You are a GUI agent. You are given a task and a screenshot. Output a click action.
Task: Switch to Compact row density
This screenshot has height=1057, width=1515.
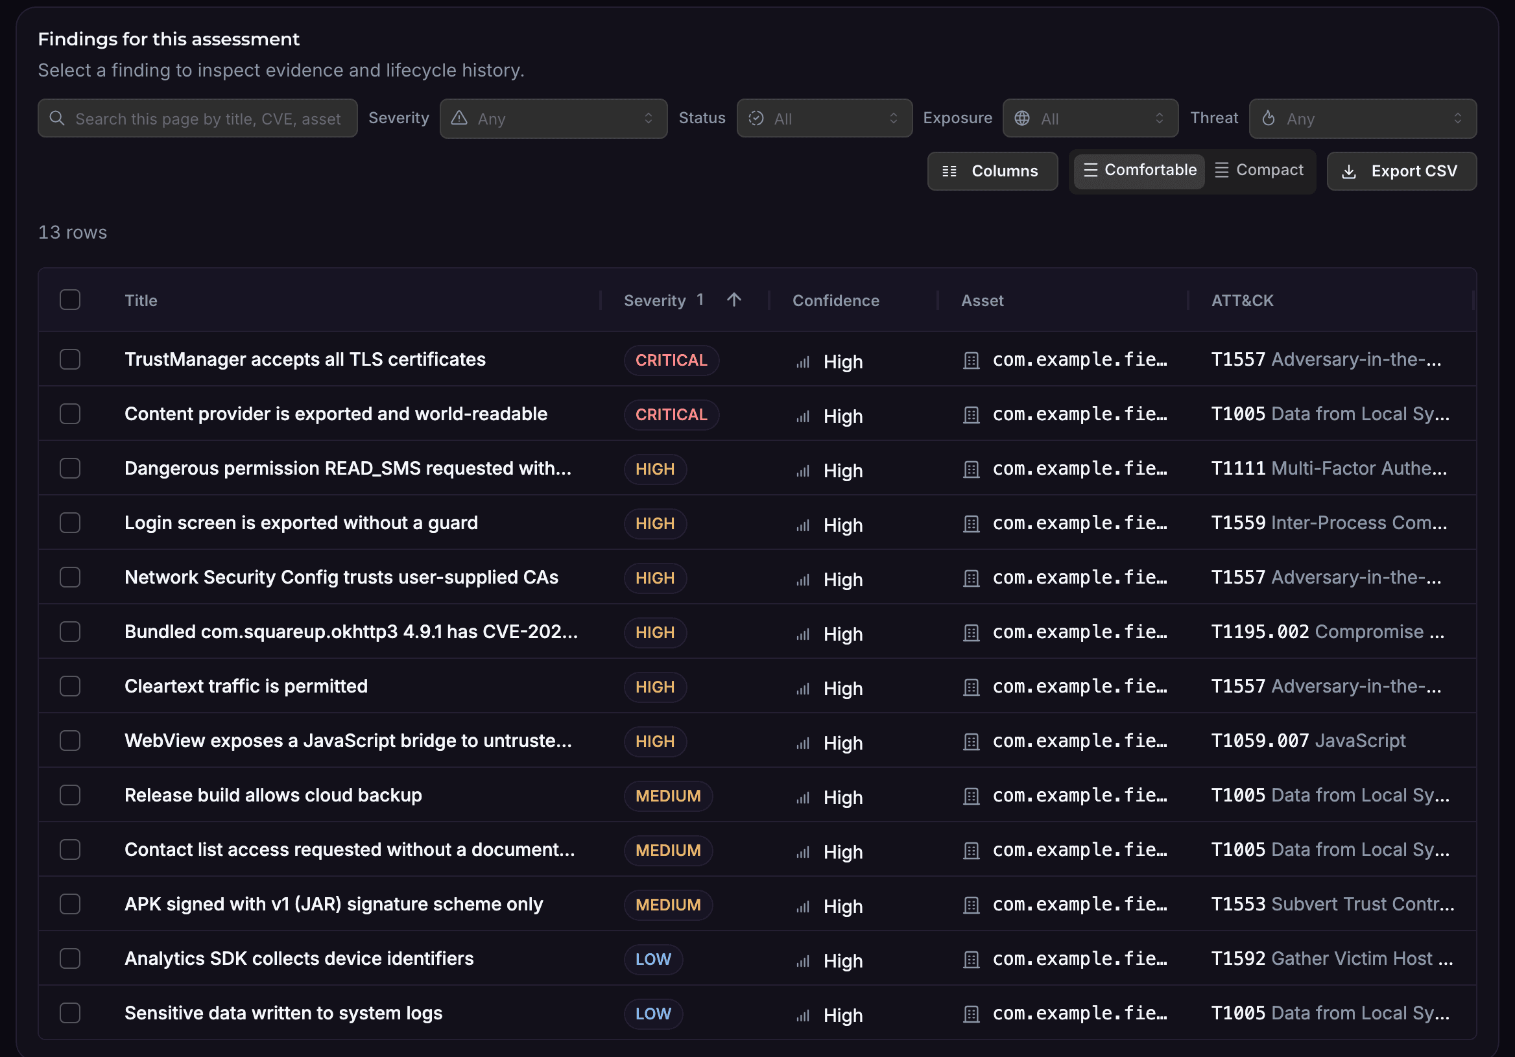click(1259, 171)
